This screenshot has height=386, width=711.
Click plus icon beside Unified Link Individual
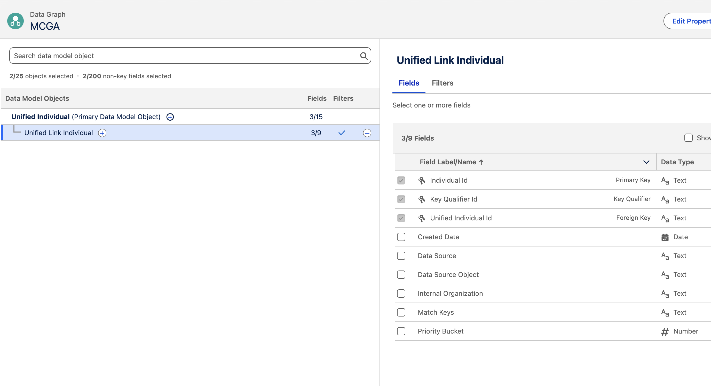click(102, 133)
